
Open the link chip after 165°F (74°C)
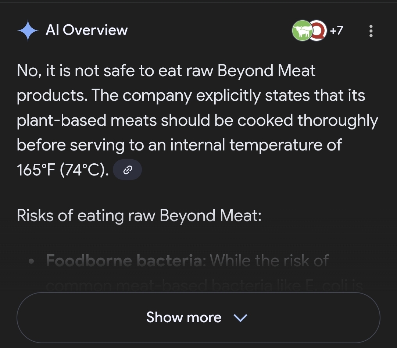click(127, 170)
